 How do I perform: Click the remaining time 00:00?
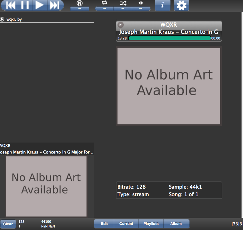[216, 38]
